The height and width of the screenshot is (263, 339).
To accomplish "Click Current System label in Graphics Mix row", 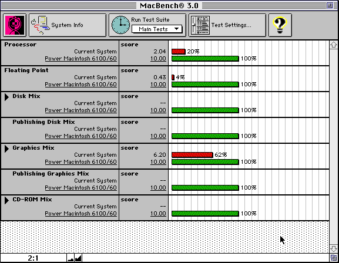I will tap(95, 155).
